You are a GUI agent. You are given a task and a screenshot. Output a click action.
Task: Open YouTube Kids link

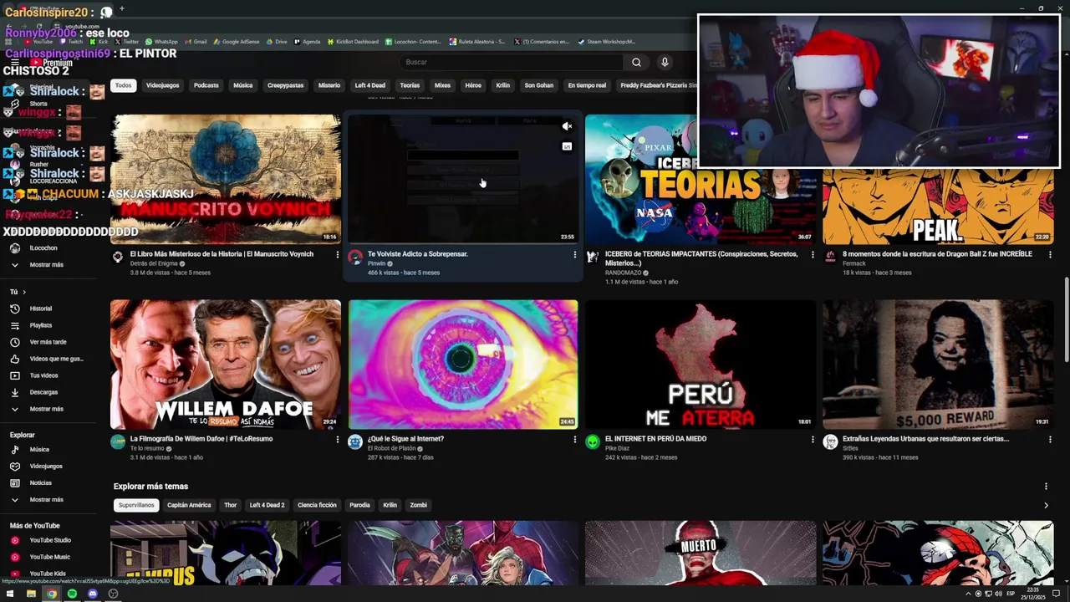(48, 574)
